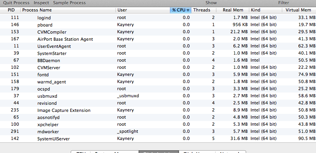Sort by the Virtual Mem column header

(x=298, y=10)
